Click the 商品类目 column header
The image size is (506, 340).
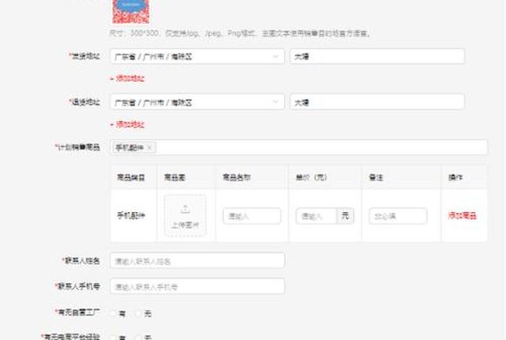coord(131,177)
